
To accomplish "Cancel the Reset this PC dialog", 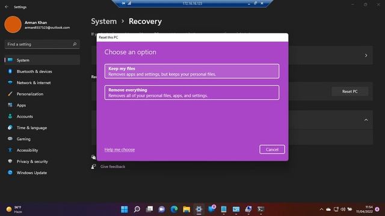I will tap(272, 149).
